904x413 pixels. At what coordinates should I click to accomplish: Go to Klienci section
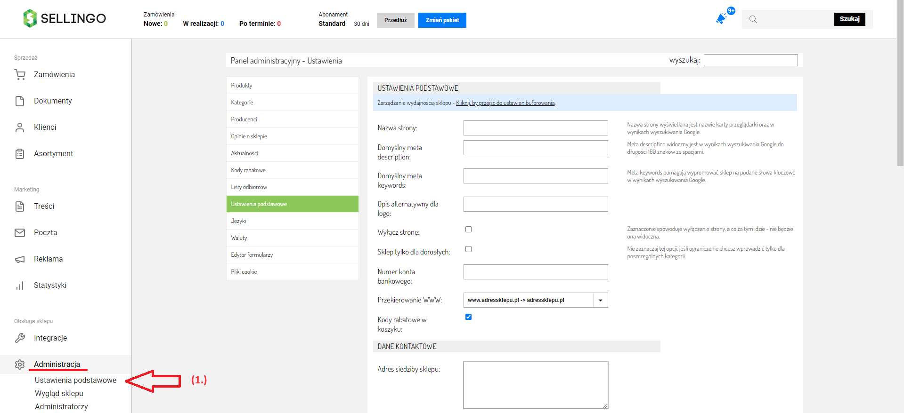(45, 127)
